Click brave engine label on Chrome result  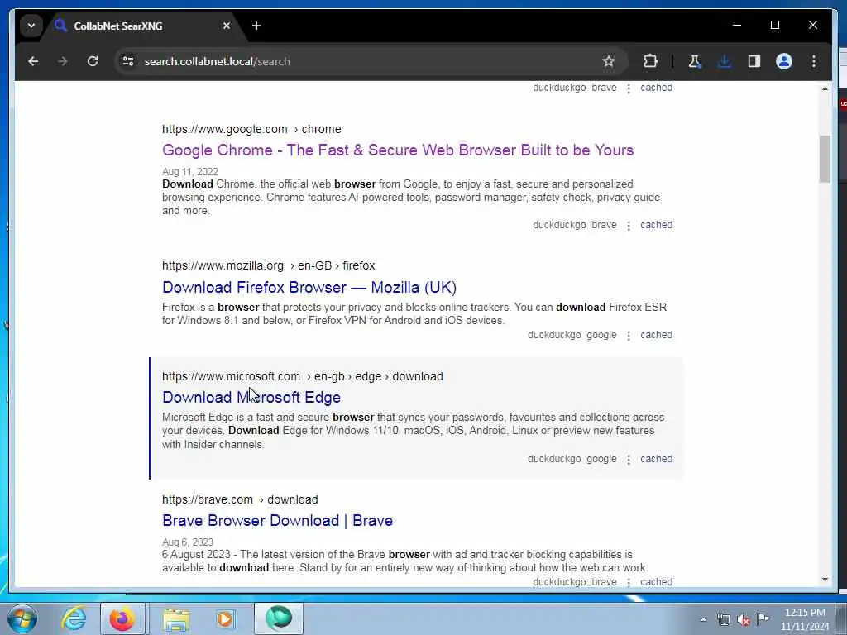(x=604, y=225)
